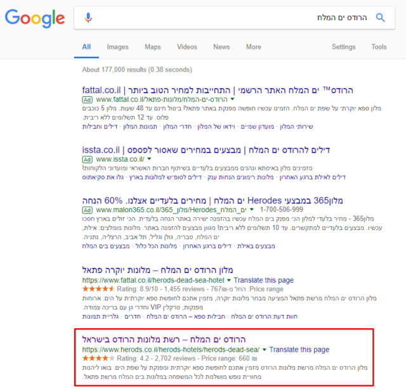Open the issta.co.il ad headline
This screenshot has width=406, height=389.
[x=206, y=150]
